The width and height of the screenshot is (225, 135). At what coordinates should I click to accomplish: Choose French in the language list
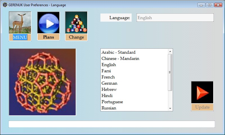coord(108,77)
